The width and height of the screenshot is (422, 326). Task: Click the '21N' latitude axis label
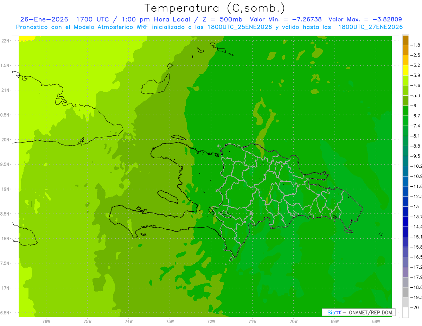click(x=5, y=90)
